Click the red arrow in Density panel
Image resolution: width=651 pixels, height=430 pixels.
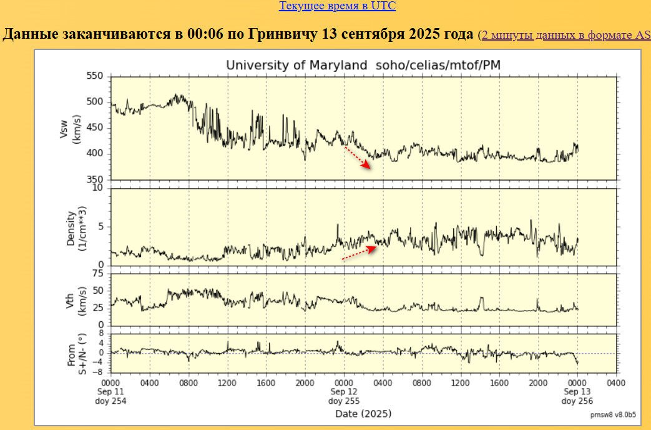(360, 252)
